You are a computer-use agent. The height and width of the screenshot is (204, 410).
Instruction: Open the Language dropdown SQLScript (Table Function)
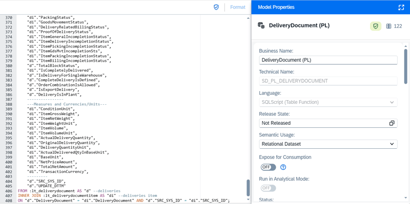328,102
